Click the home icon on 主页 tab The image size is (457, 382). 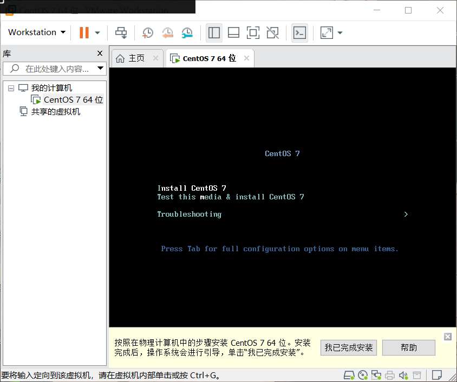[x=120, y=58]
